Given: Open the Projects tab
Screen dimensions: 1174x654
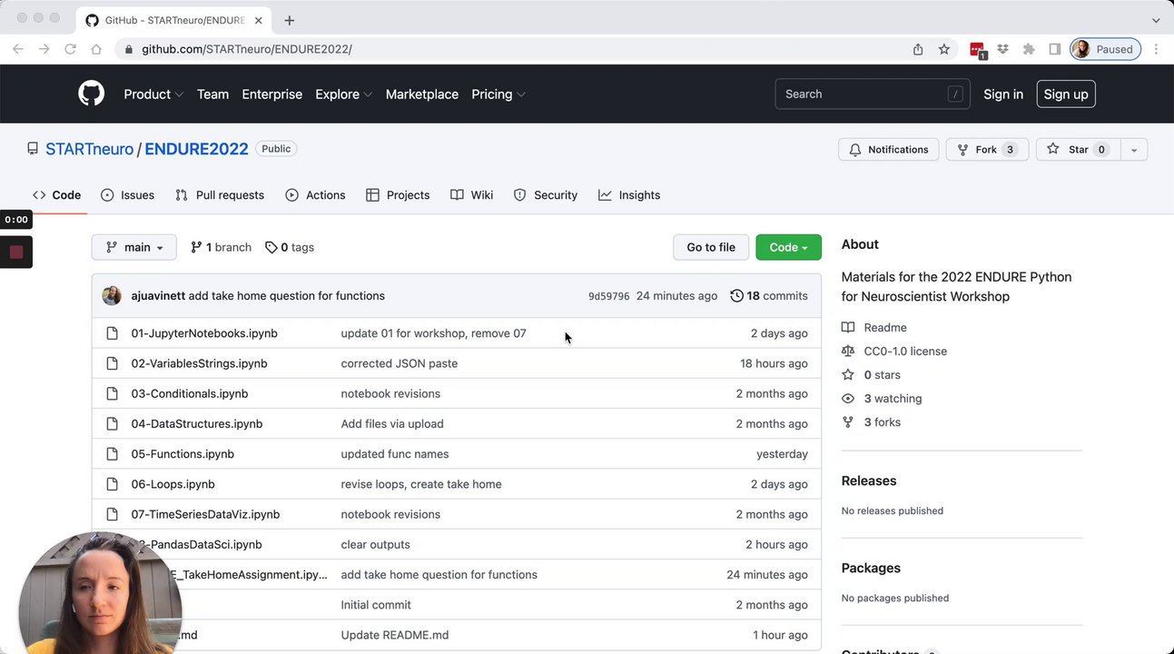Looking at the screenshot, I should tap(398, 194).
